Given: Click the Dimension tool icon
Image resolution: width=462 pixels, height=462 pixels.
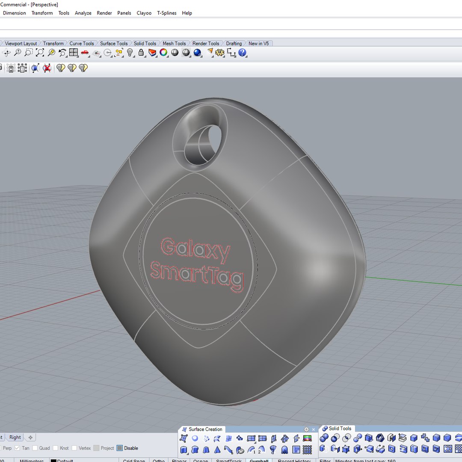Looking at the screenshot, I should coord(231,53).
